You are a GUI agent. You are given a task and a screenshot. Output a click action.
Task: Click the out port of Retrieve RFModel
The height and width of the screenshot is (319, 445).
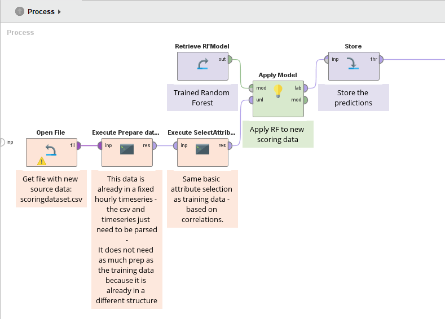[231, 59]
